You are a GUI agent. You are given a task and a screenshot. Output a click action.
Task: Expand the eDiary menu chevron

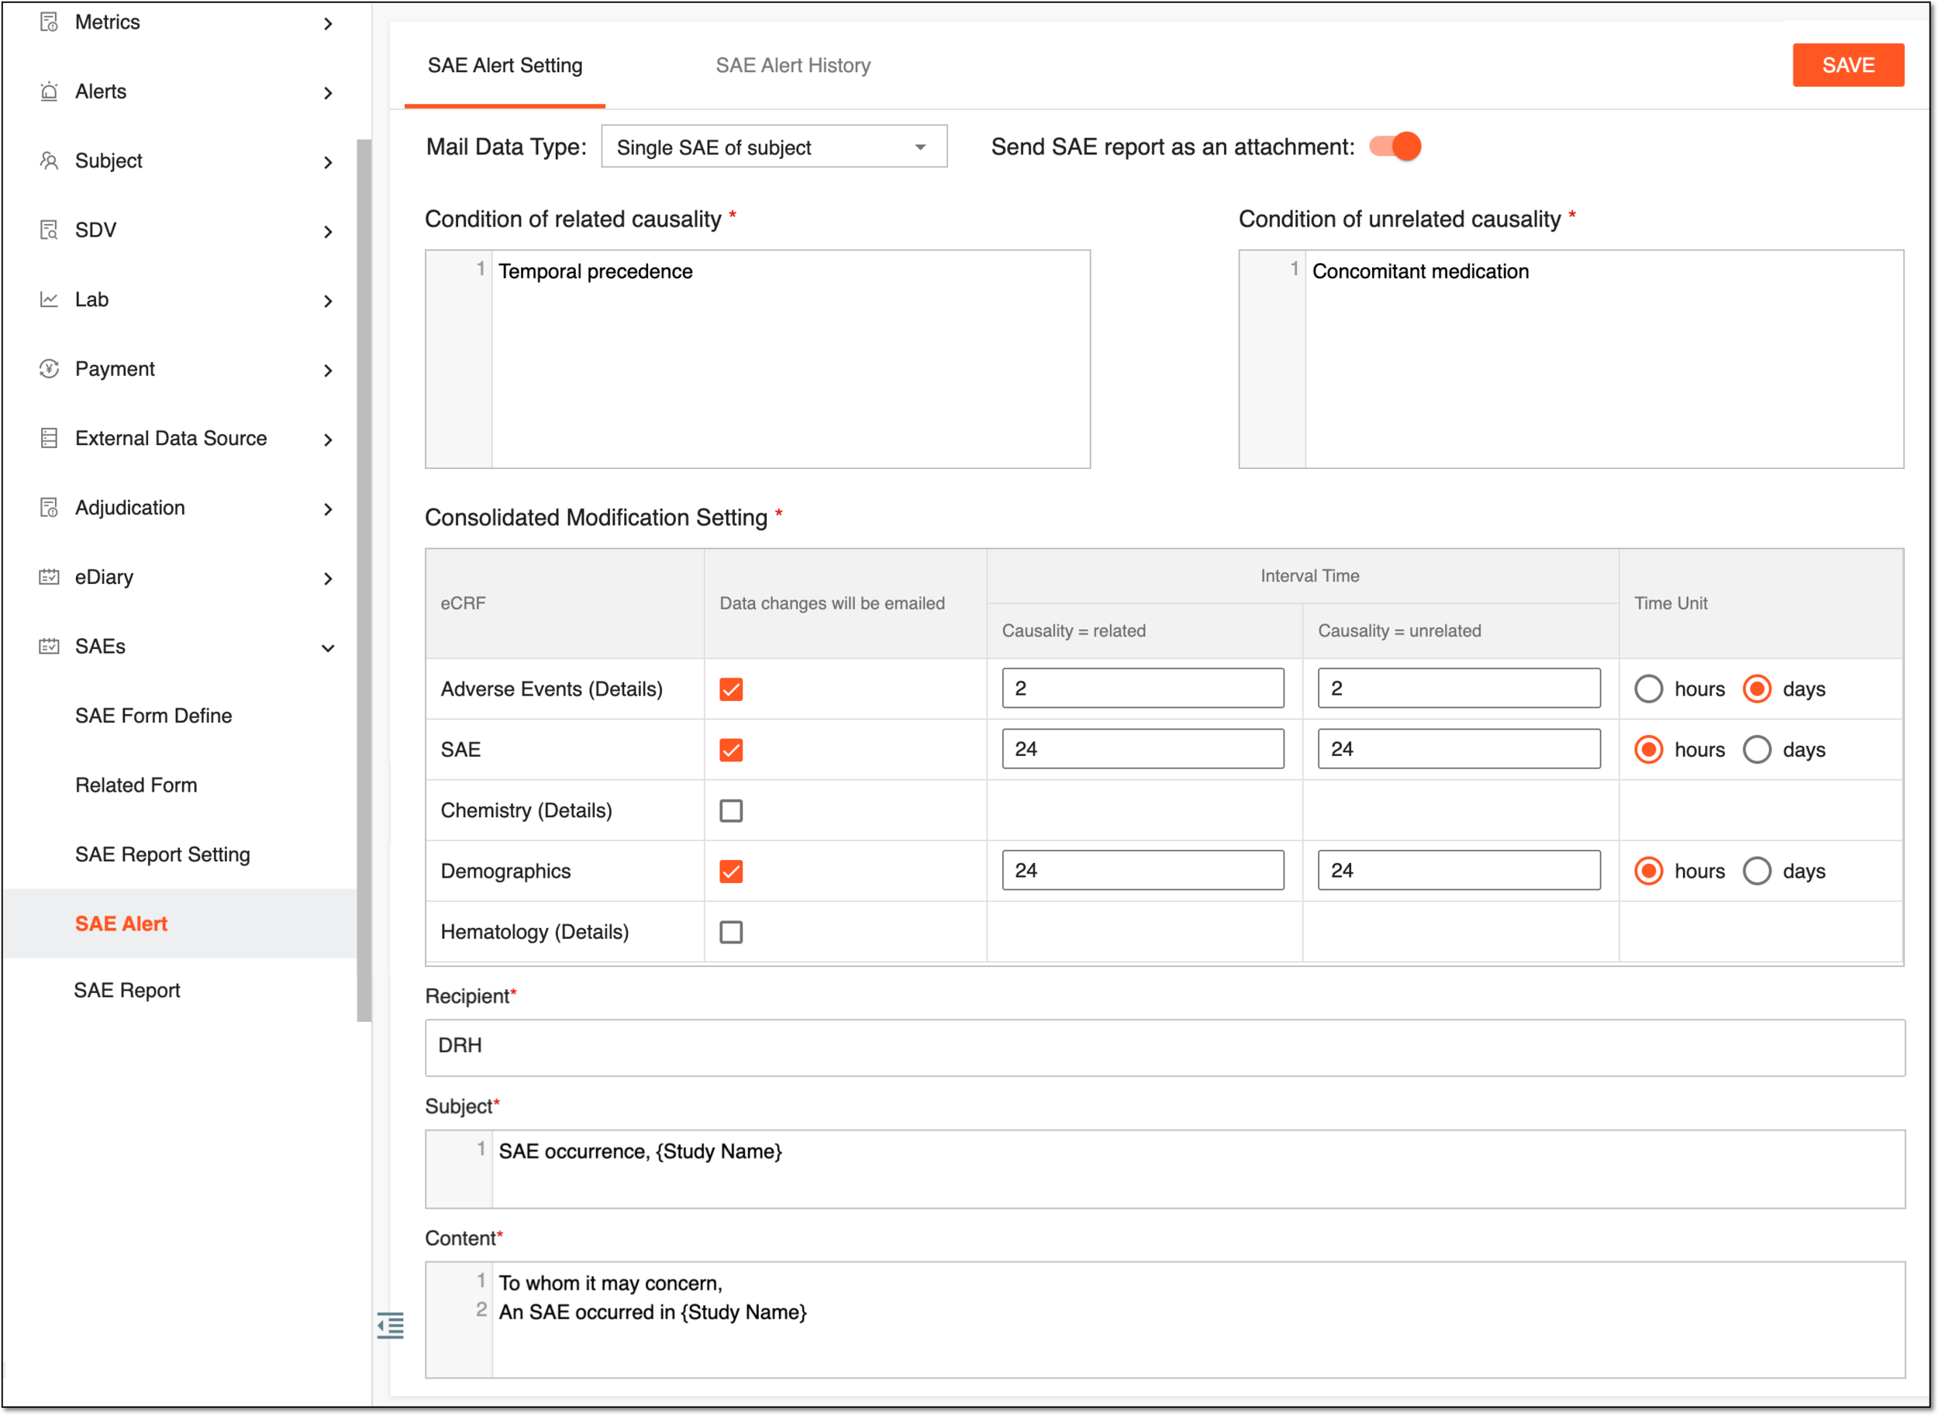click(328, 578)
